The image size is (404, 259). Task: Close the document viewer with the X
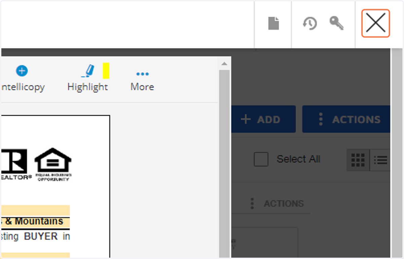[376, 23]
